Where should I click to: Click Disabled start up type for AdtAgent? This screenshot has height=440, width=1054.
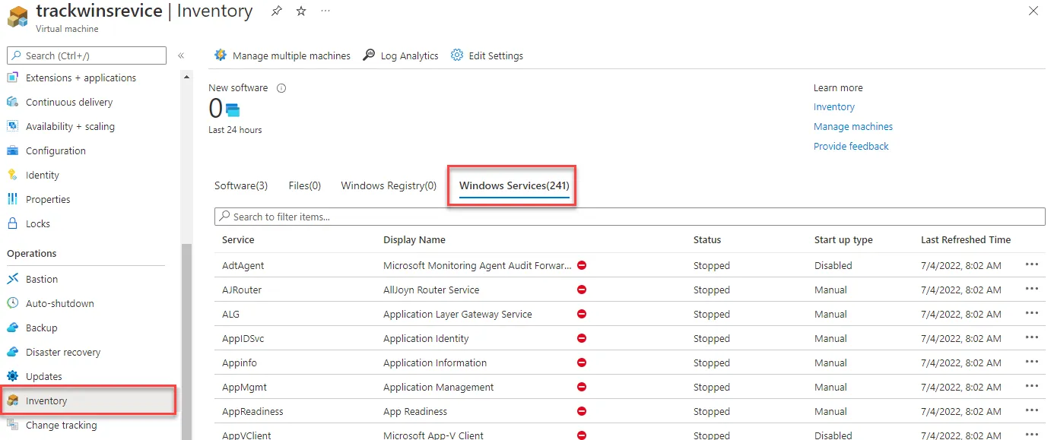[833, 265]
